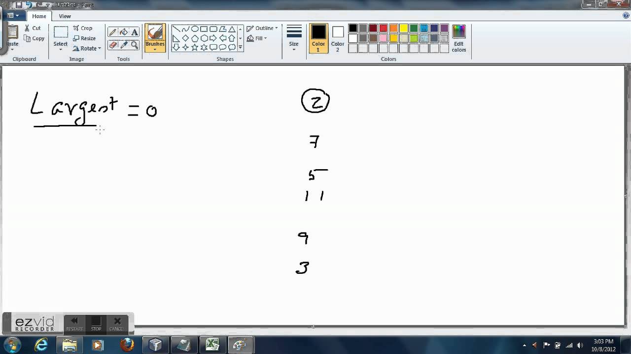Pick the pink color swatch
631x354 pixels.
tap(384, 38)
